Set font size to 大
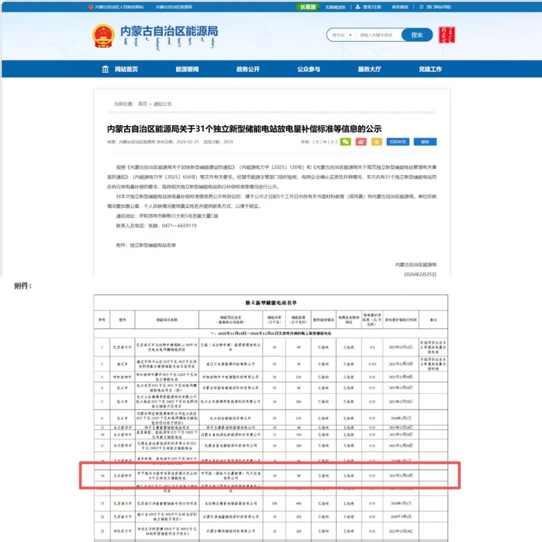 coord(317,142)
